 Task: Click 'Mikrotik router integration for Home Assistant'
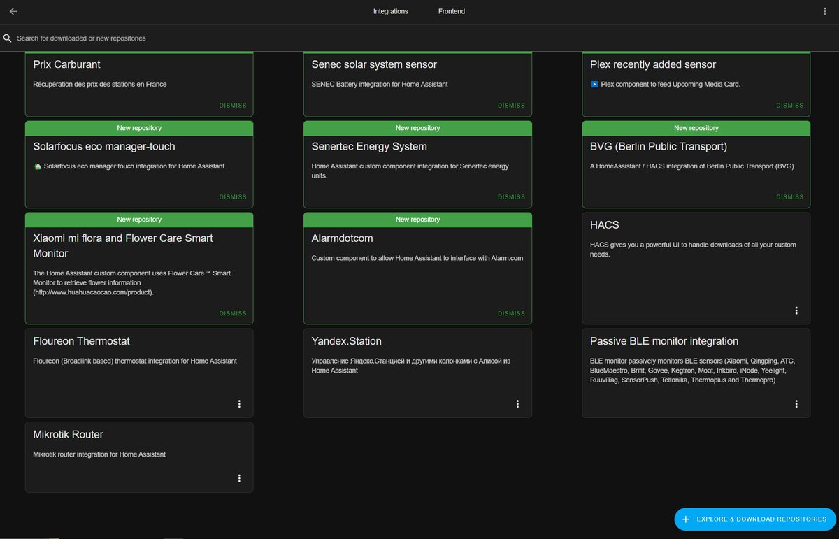[99, 454]
